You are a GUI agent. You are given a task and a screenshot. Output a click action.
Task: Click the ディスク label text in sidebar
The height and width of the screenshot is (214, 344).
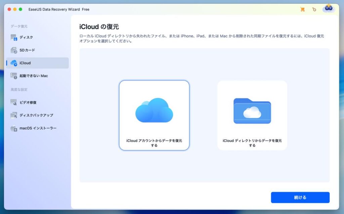tap(26, 37)
